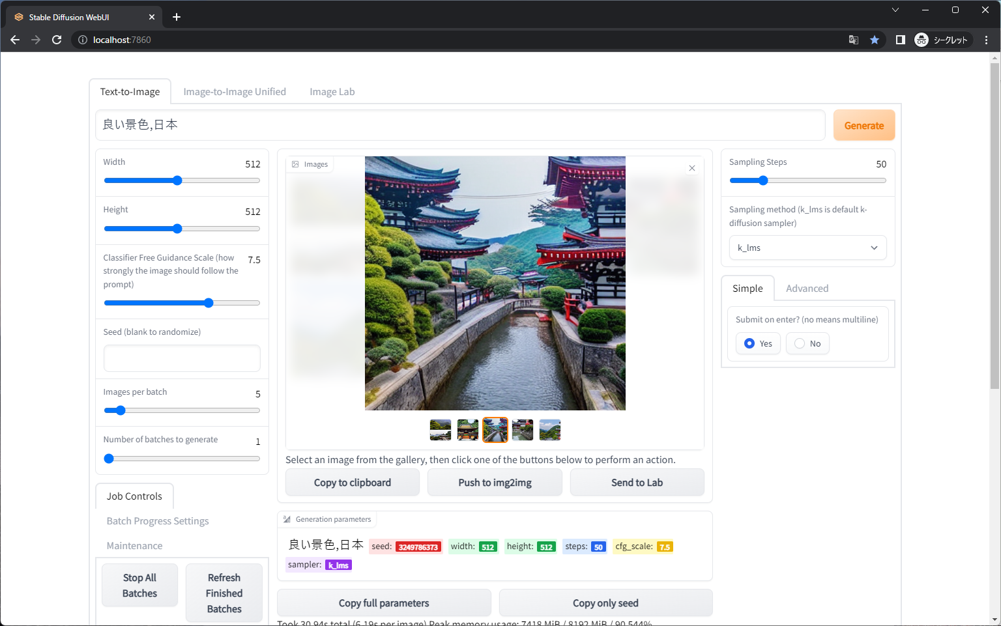The height and width of the screenshot is (626, 1001).
Task: Select the Yes radio for submit on enter
Action: pos(751,343)
